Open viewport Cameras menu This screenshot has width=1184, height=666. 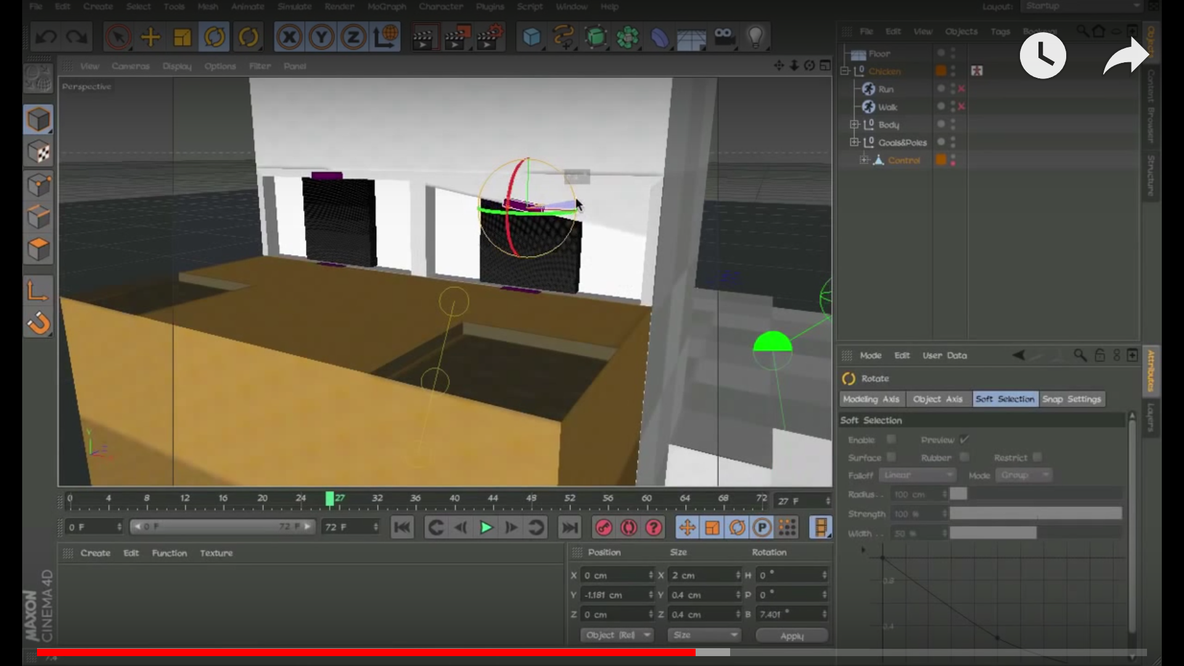[131, 66]
